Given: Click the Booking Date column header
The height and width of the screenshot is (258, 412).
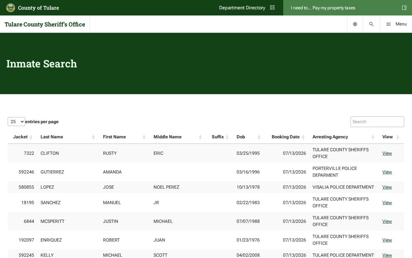Looking at the screenshot, I should (x=286, y=137).
